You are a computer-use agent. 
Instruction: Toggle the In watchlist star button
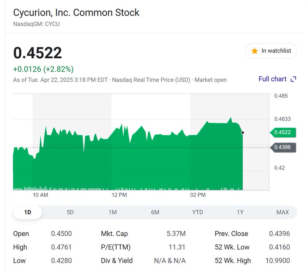click(271, 51)
